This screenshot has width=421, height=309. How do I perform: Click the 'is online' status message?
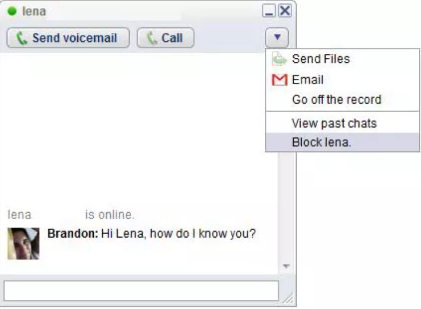tap(110, 215)
